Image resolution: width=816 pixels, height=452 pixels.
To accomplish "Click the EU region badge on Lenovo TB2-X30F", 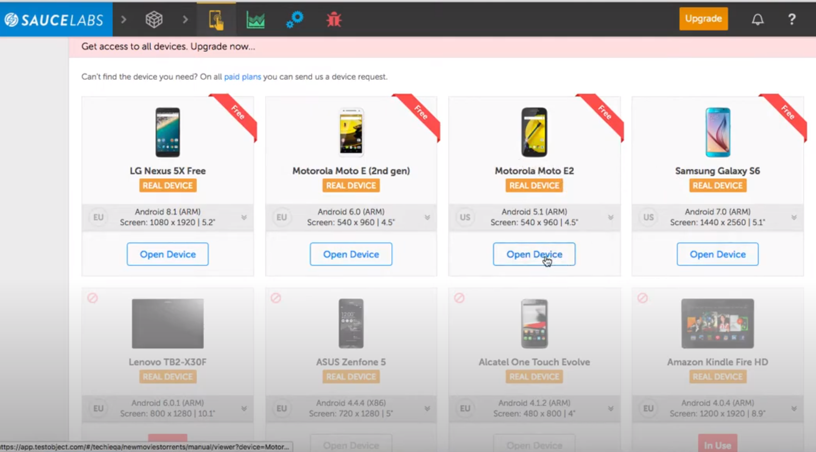I will click(x=98, y=409).
